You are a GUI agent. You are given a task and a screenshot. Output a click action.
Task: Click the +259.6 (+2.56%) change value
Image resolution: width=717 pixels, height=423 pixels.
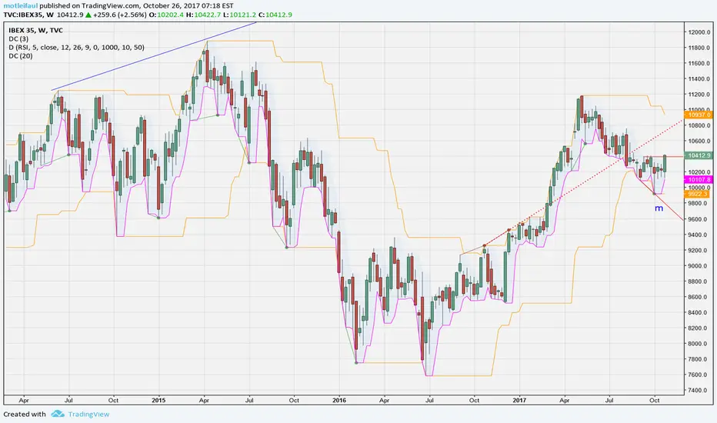pos(120,15)
